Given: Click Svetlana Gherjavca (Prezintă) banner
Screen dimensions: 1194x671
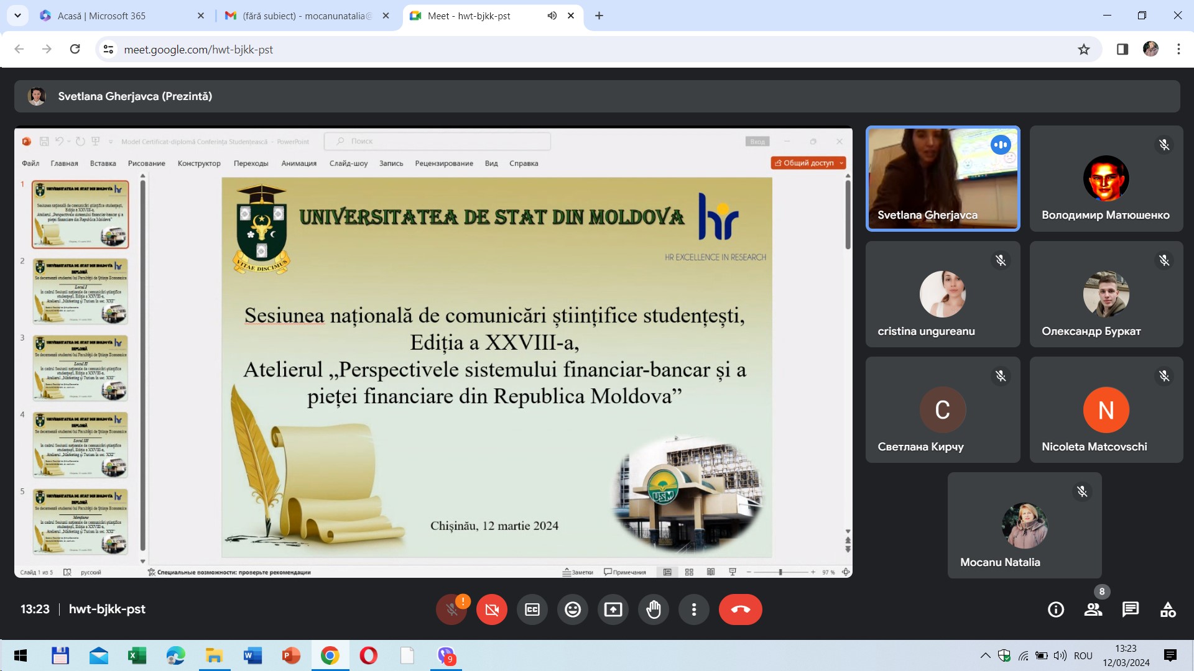Looking at the screenshot, I should [597, 96].
